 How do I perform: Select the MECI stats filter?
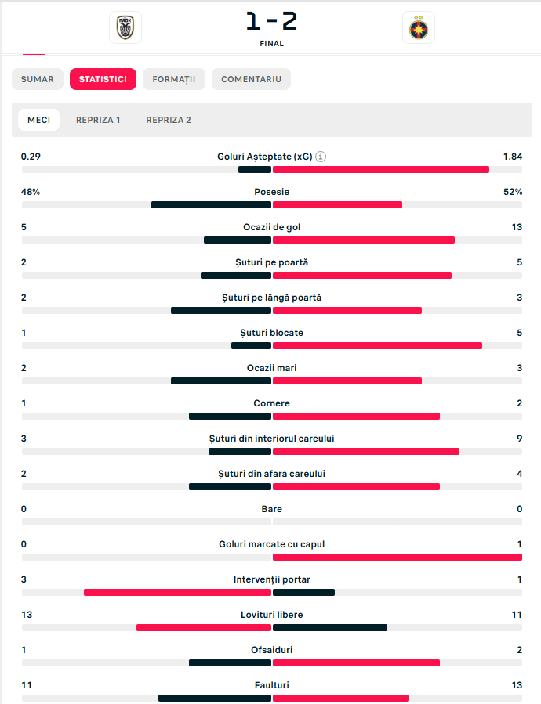(39, 120)
